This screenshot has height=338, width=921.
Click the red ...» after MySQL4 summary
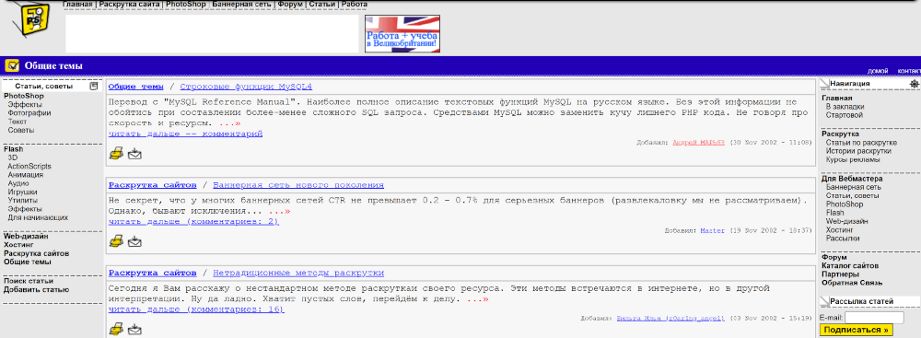(229, 124)
